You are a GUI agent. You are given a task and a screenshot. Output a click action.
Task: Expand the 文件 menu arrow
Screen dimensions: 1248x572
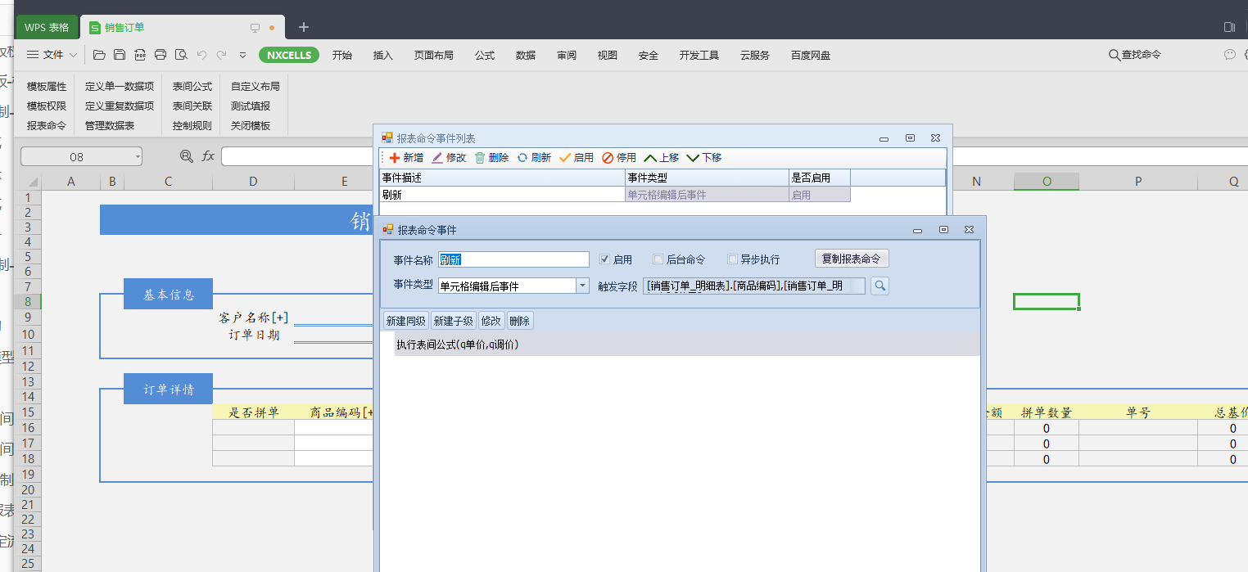(x=74, y=55)
